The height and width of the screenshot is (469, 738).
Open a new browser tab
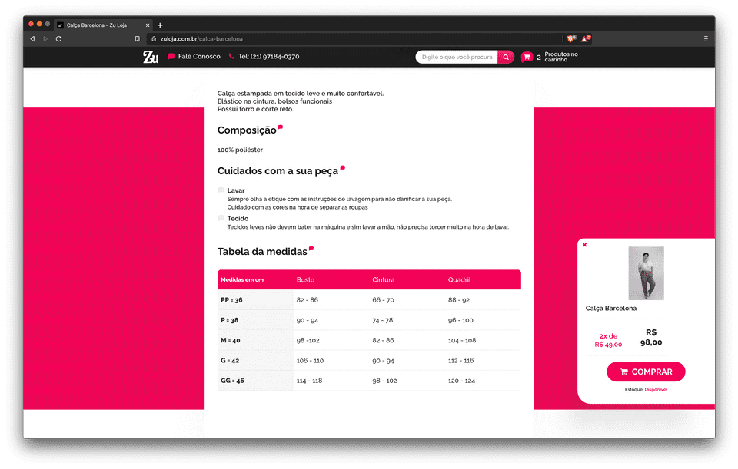(160, 25)
